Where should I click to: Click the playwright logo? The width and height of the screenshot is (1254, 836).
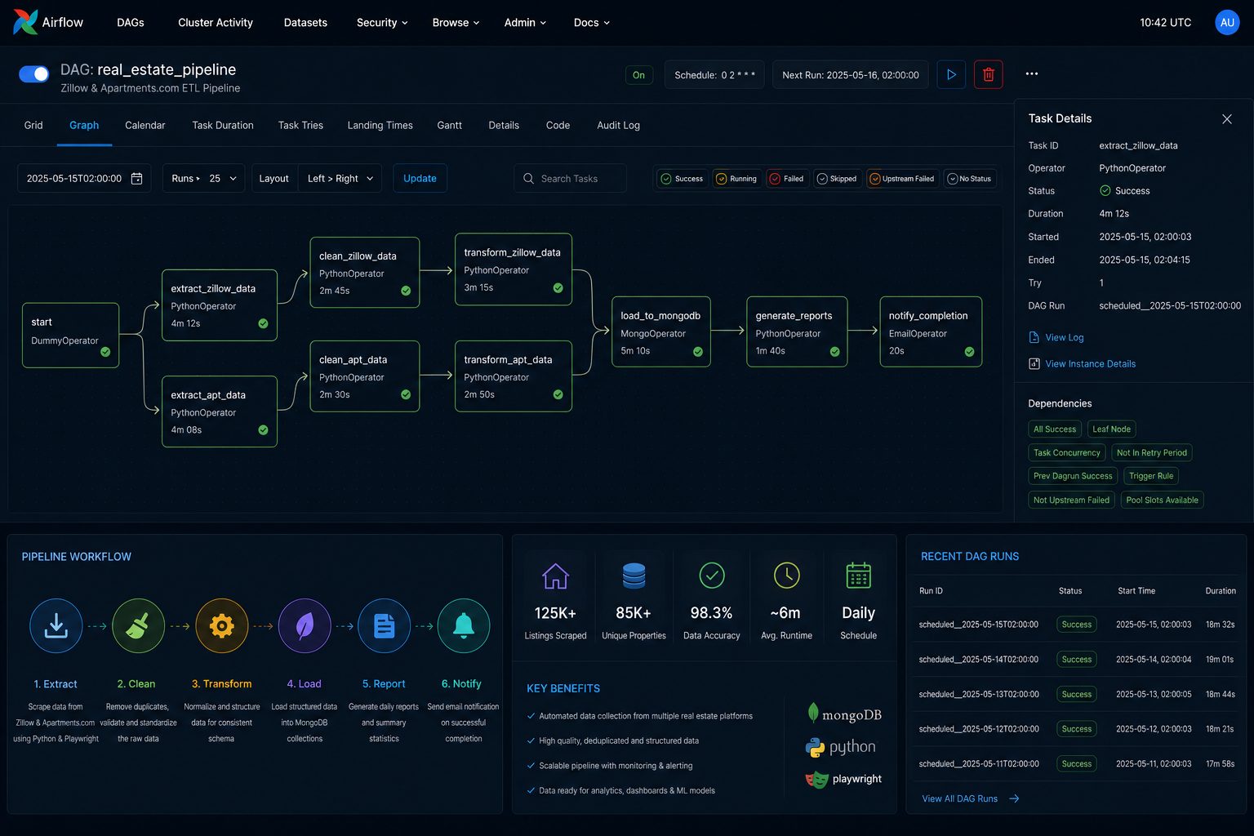tap(843, 780)
